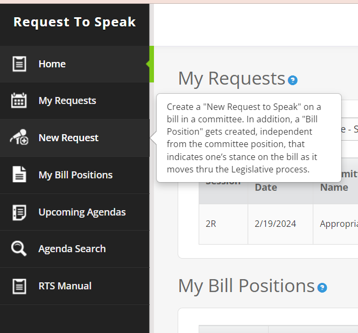Open help icon beside My Bill Positions heading

(x=322, y=288)
